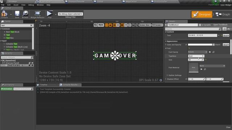Viewport: 232px width, 130px height.
Task: Open the Edit menu
Action: (x=9, y=5)
